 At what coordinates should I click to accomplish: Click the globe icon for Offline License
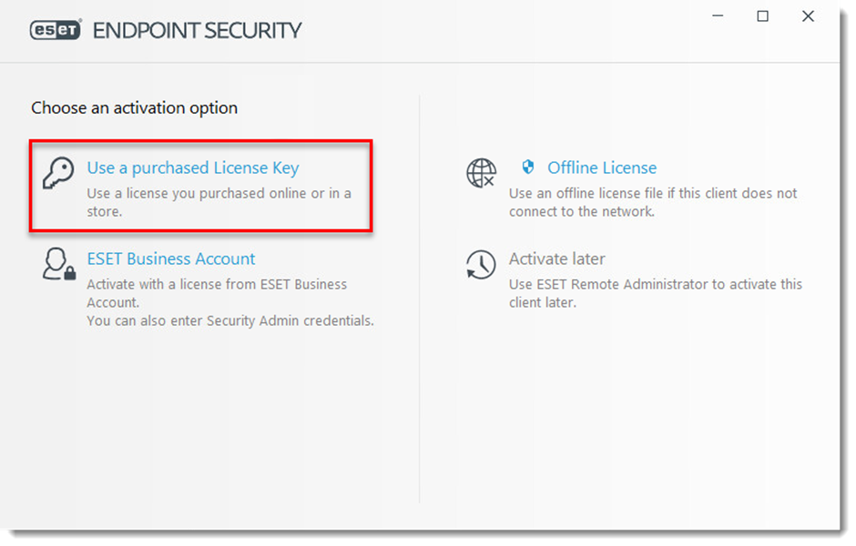(x=481, y=173)
